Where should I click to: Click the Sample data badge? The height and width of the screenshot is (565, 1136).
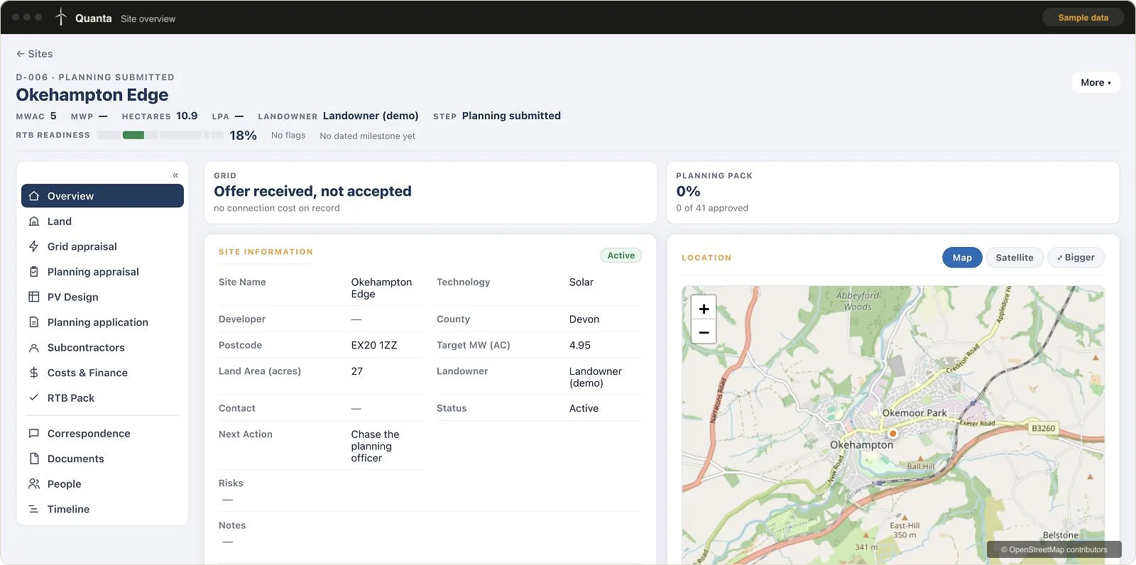[1083, 18]
